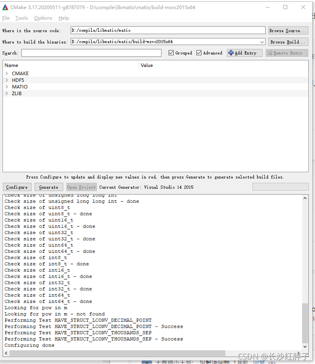Image resolution: width=315 pixels, height=364 pixels.
Task: Click the output log horizontal scrollbar thumb
Action: pyautogui.click(x=117, y=353)
